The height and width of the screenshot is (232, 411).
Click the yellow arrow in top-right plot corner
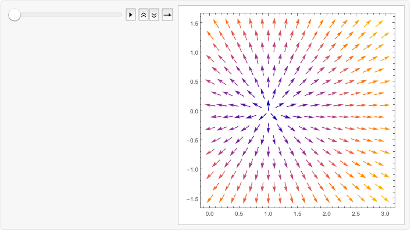[x=379, y=24]
